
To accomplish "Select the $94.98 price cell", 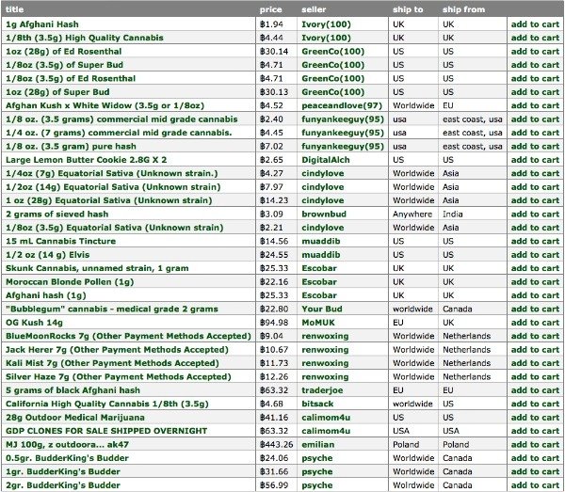I will click(274, 323).
